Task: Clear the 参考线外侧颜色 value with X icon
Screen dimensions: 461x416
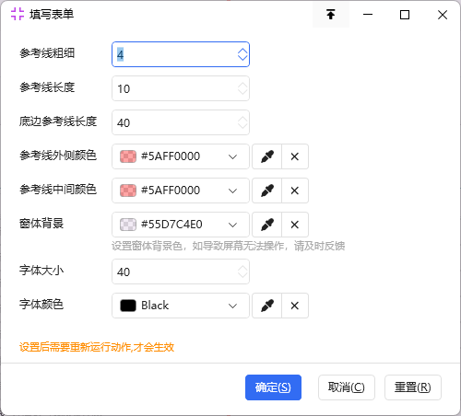Action: coord(295,156)
